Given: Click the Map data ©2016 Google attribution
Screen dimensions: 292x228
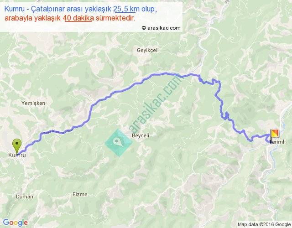Looking at the screenshot, I should [264, 224].
